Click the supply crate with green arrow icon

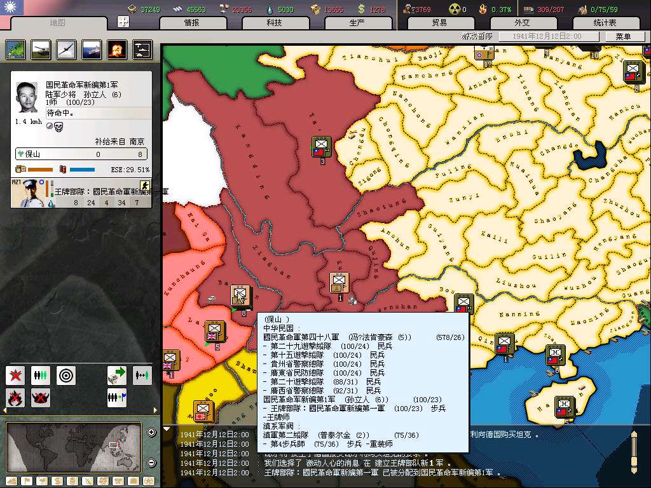(117, 376)
